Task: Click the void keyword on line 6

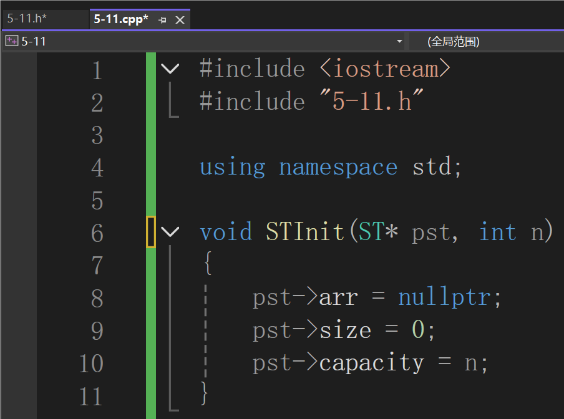Action: click(x=226, y=231)
